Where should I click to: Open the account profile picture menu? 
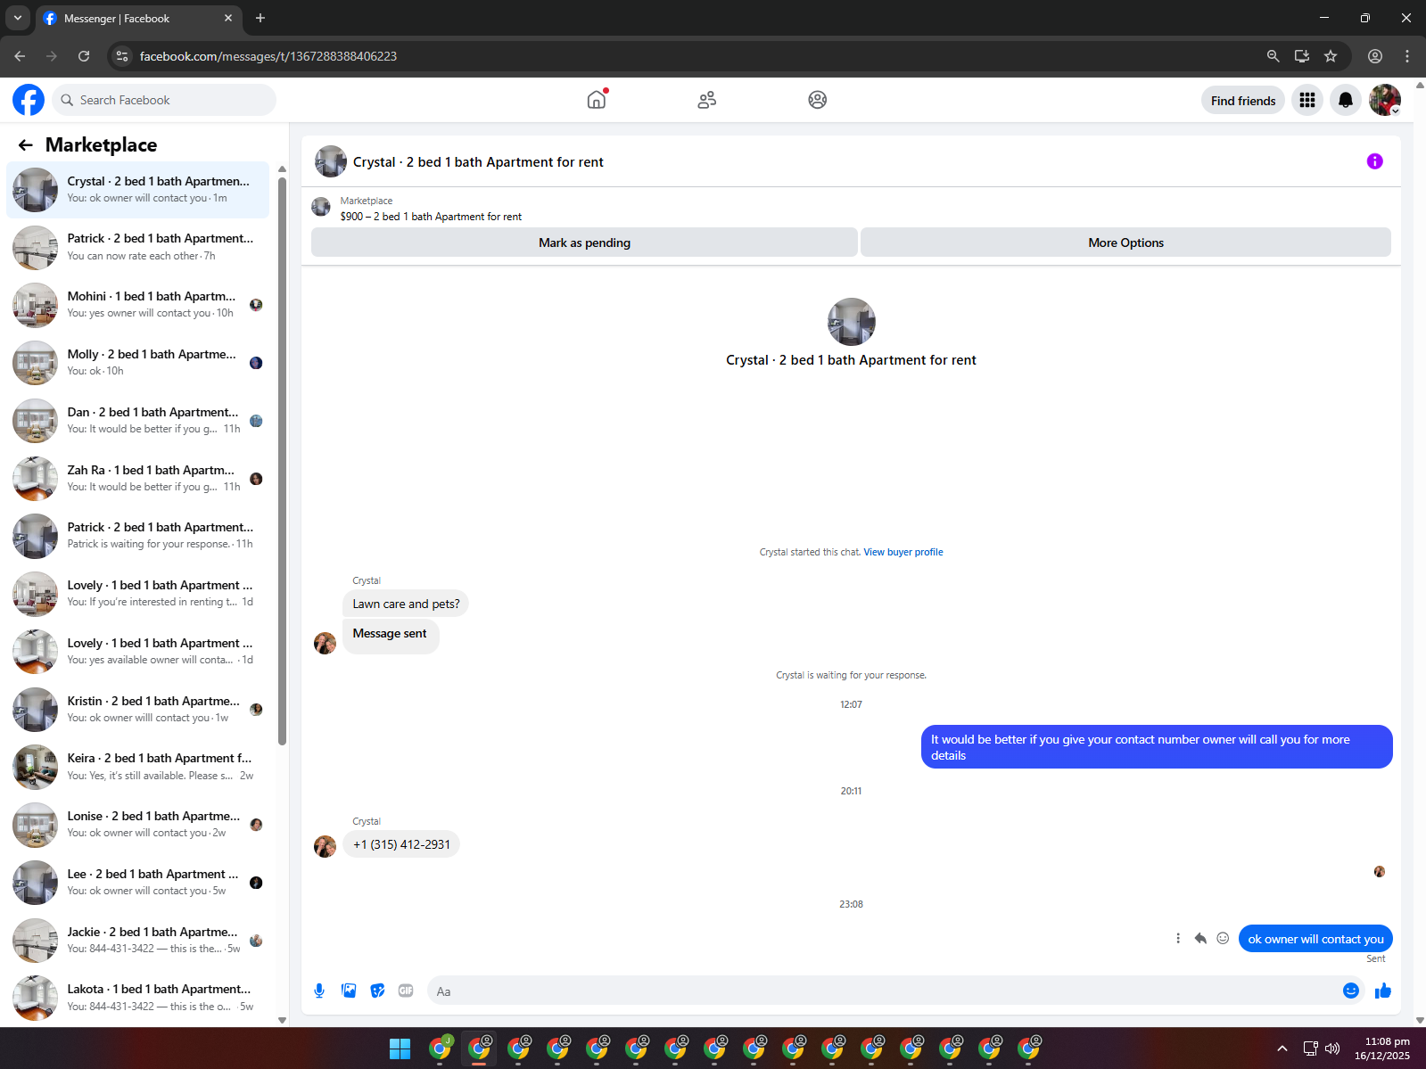pyautogui.click(x=1385, y=101)
